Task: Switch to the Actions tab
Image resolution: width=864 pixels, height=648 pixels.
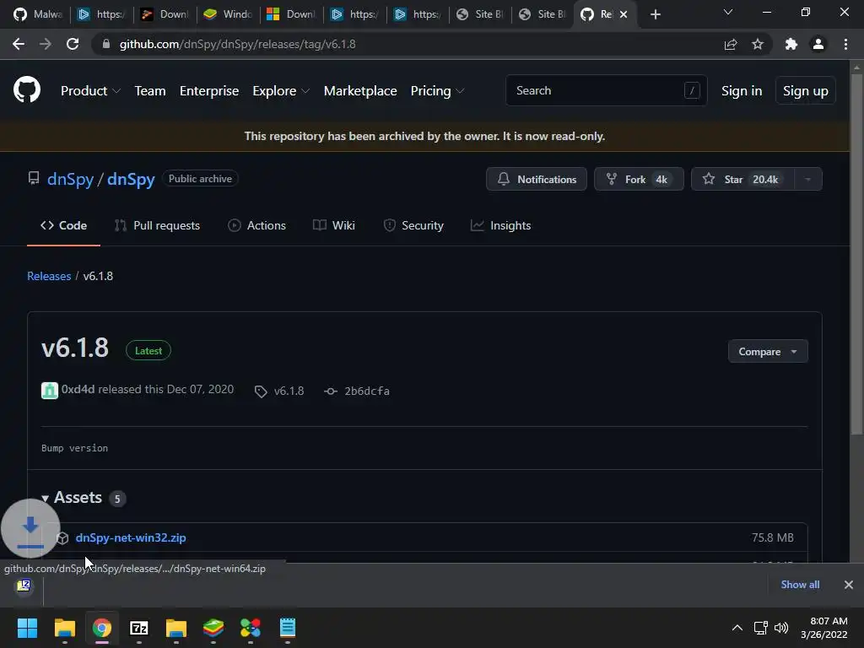Action: point(256,225)
